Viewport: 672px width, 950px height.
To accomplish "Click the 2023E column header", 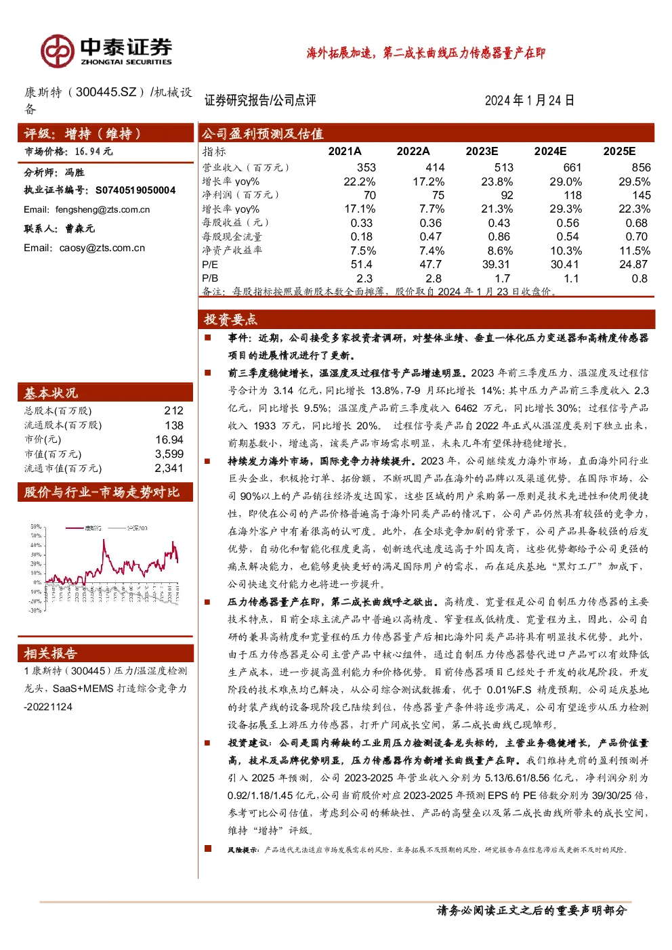I will coord(482,151).
